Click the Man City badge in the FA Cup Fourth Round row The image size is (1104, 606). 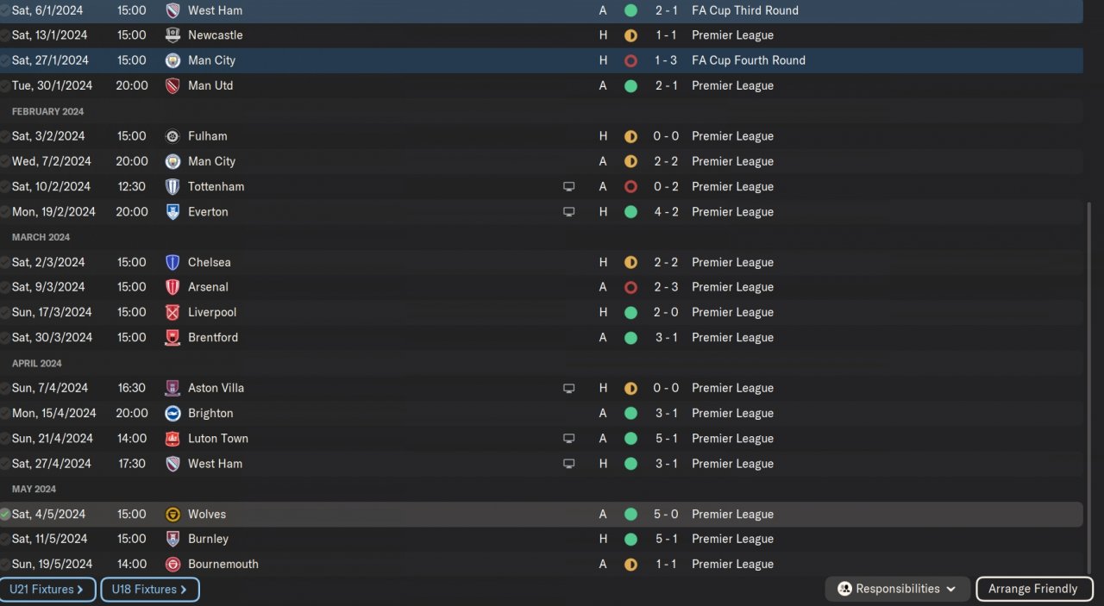pos(172,60)
